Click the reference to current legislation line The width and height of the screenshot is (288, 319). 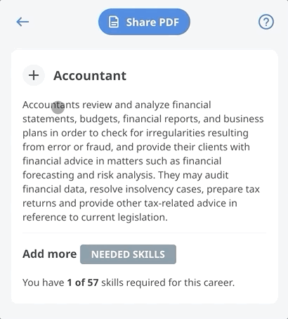click(x=95, y=217)
